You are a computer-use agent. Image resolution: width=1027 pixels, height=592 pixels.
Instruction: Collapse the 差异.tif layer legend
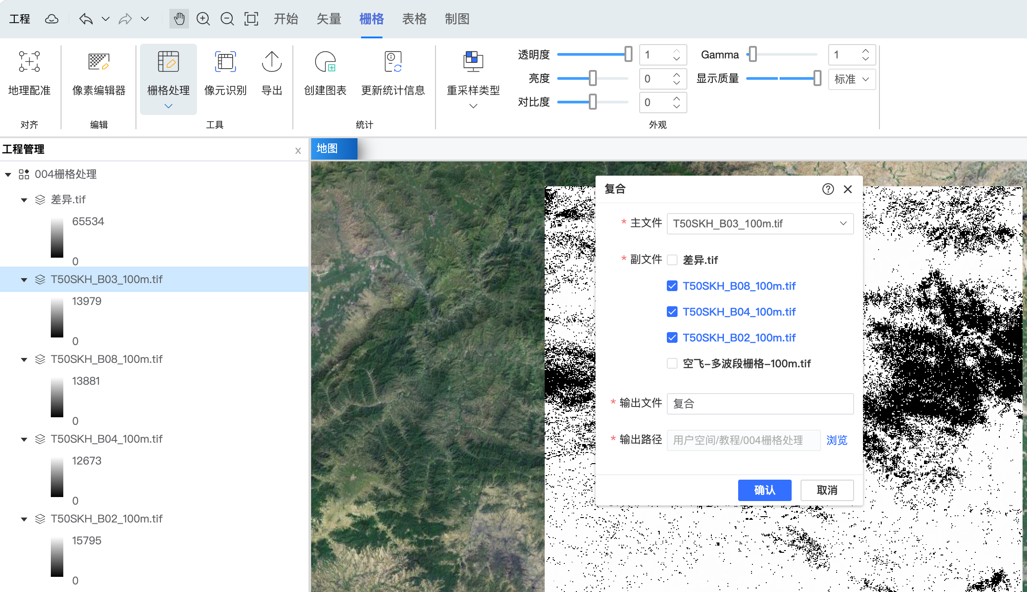(x=24, y=200)
